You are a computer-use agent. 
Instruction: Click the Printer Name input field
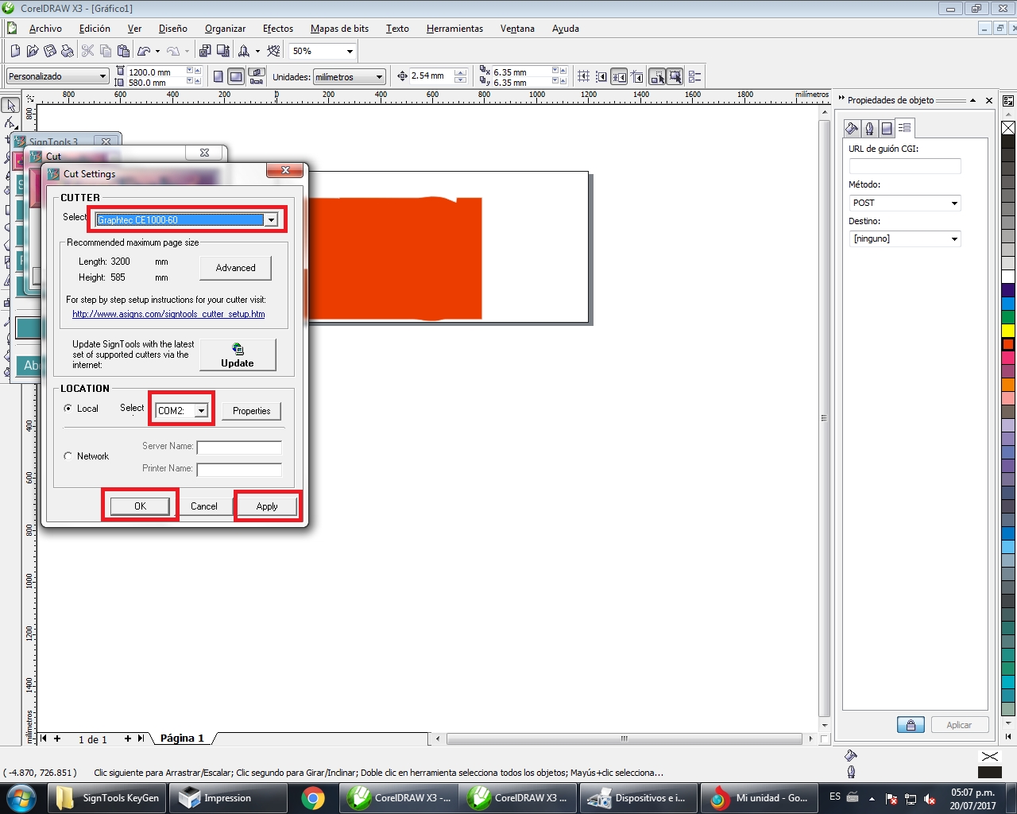point(239,470)
